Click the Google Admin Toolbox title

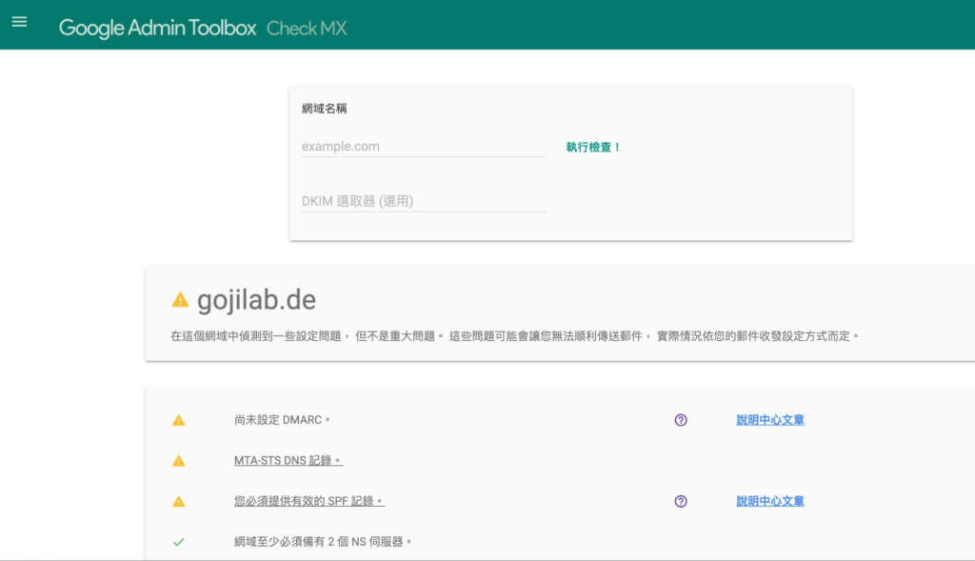click(x=157, y=28)
